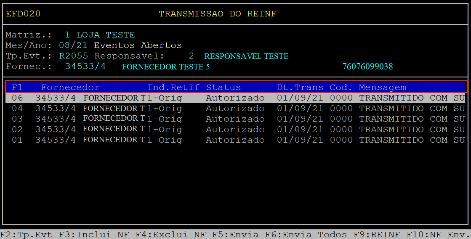Viewport: 471px width, 239px height.
Task: Click F10:NF Env. in footer
Action: tap(438, 234)
